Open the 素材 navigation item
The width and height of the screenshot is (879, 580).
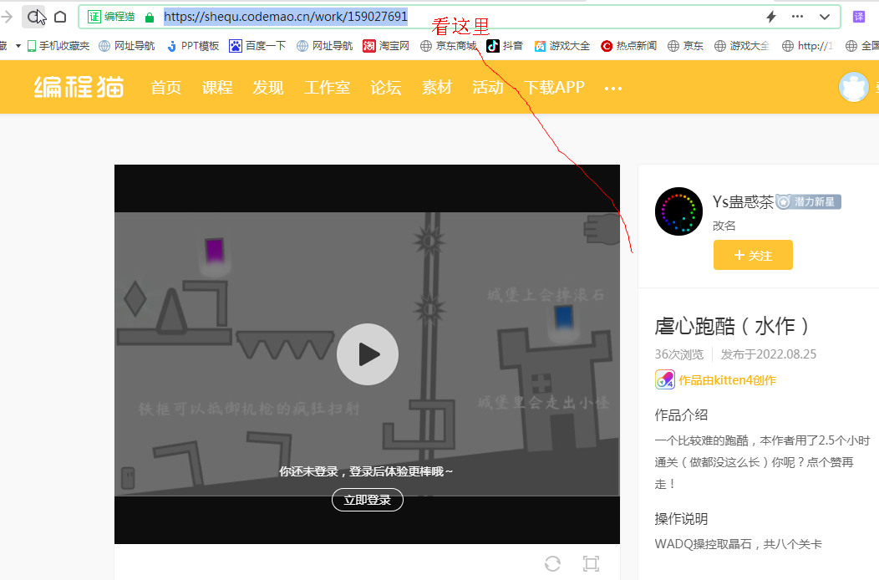point(437,88)
